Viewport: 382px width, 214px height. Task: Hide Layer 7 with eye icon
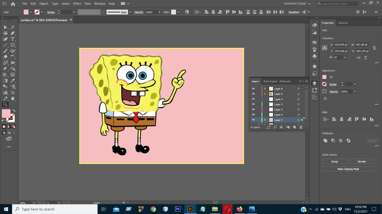point(253,120)
